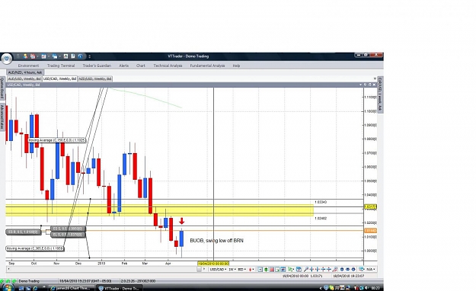Open the VTTrader round application orb button

click(x=6, y=58)
